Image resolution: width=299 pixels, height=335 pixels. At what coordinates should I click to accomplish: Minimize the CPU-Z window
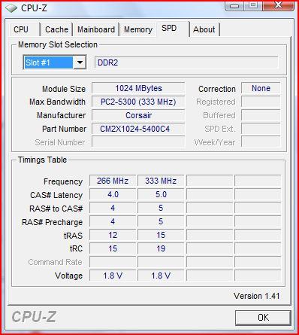(234, 6)
